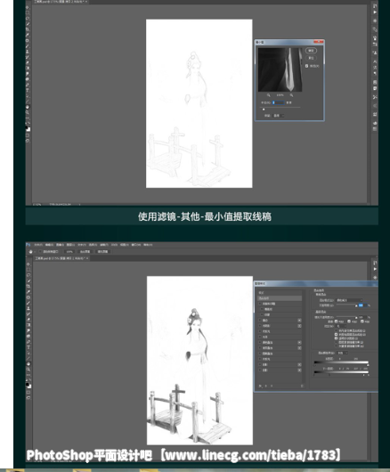Click OK button in Minimum dialog
The height and width of the screenshot is (472, 390).
pos(311,51)
